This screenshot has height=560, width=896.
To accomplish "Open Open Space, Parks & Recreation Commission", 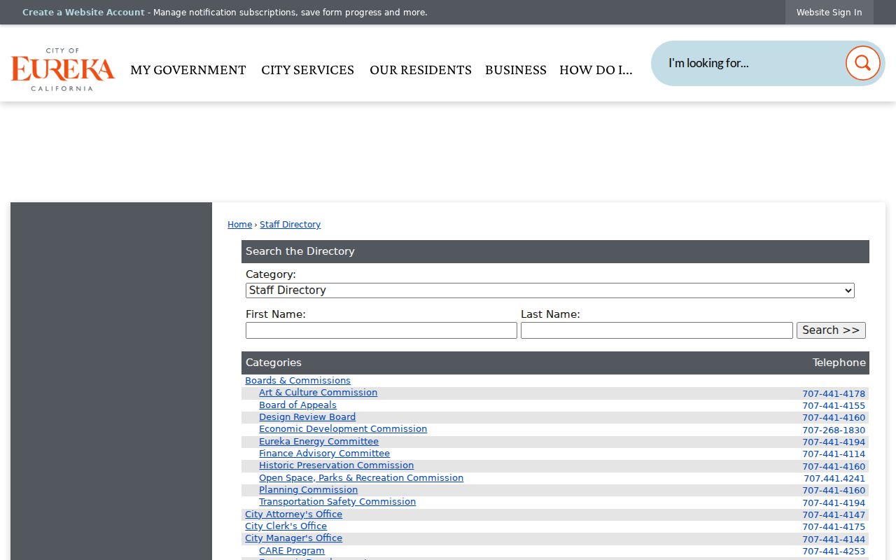I will 361,478.
